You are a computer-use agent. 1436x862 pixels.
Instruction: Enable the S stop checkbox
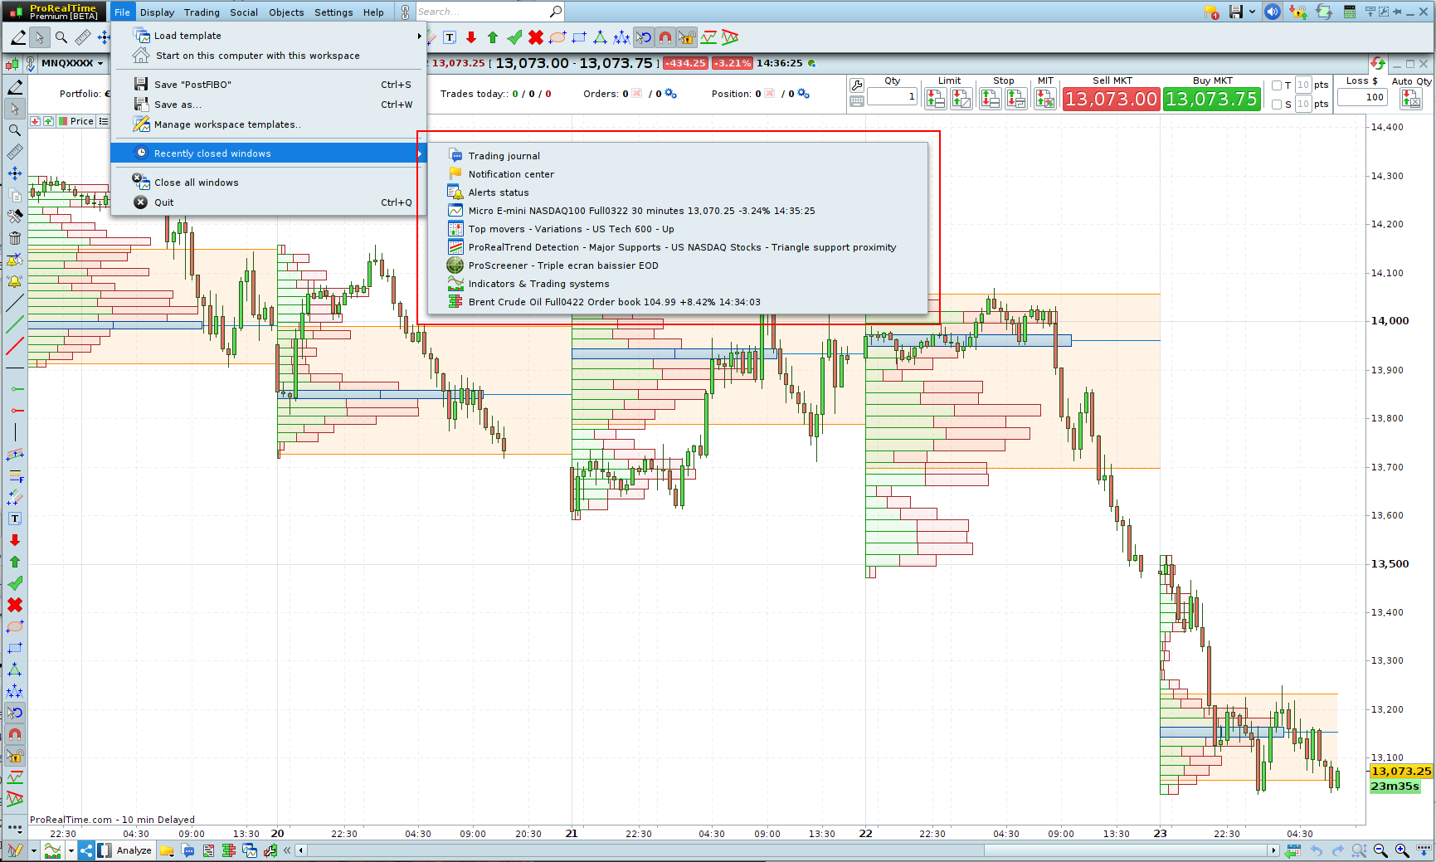point(1277,105)
